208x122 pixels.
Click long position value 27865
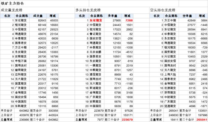[117, 20]
